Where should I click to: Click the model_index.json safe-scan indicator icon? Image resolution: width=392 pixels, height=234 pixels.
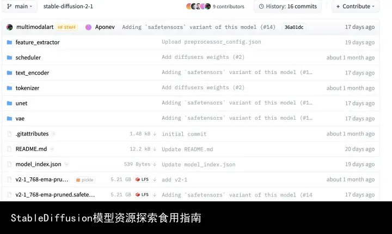(66, 164)
